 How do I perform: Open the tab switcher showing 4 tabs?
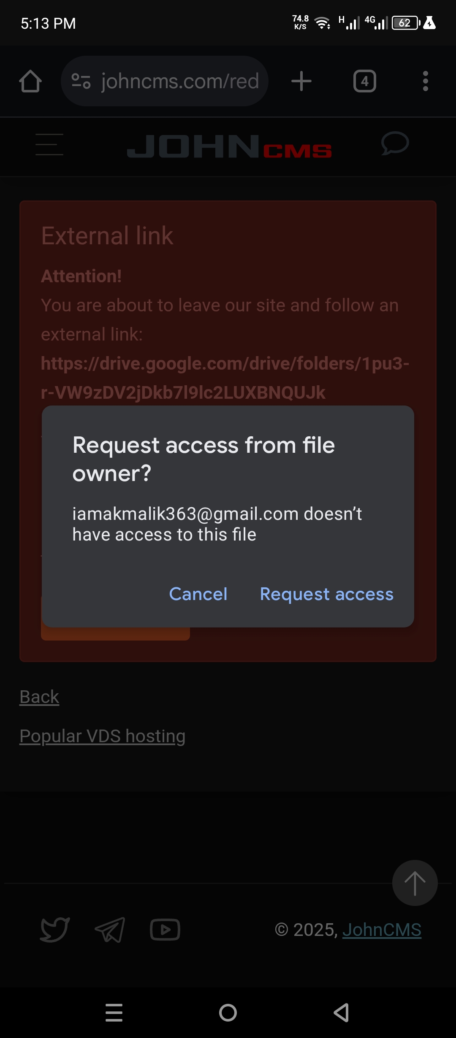pos(364,81)
